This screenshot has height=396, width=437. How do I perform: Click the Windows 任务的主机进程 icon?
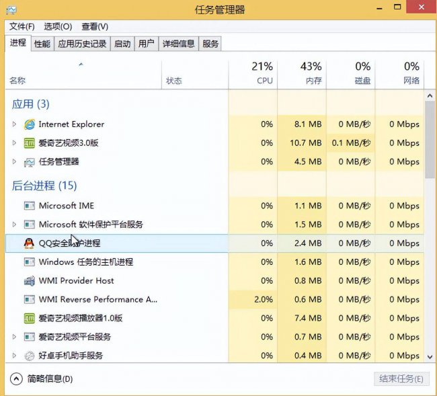coord(30,262)
